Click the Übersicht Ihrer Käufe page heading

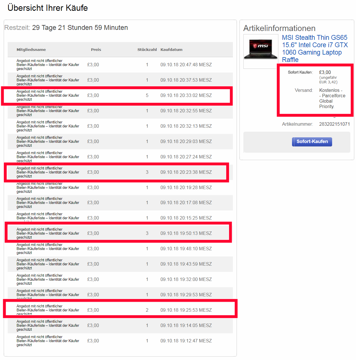click(47, 8)
